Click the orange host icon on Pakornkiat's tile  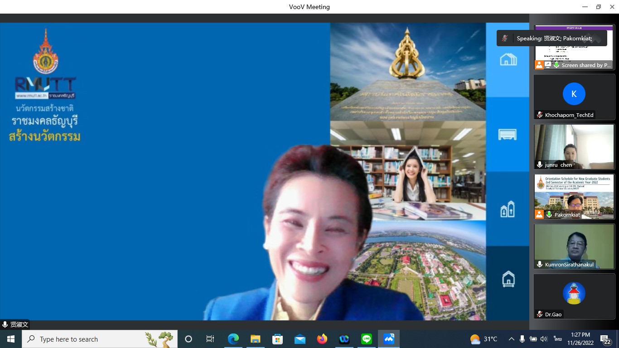click(x=539, y=214)
